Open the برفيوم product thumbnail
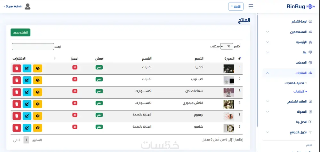Image resolution: width=320 pixels, height=152 pixels. click(229, 116)
